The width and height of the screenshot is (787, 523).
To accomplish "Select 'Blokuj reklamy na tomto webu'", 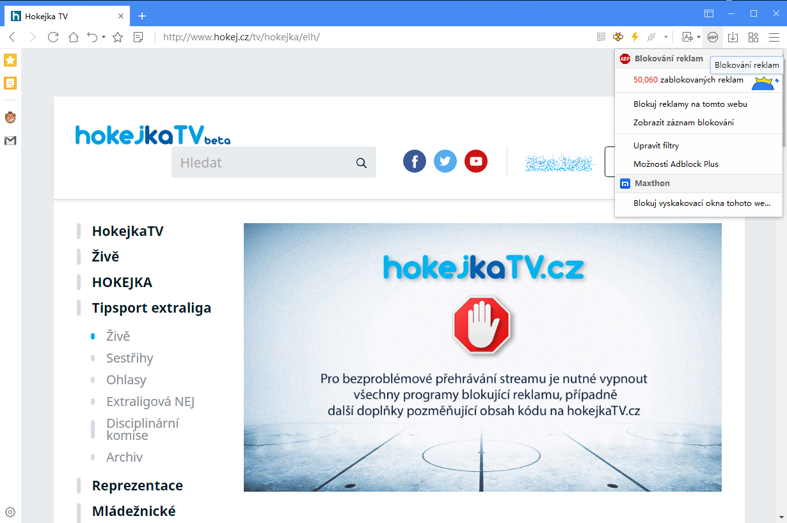I will [690, 104].
